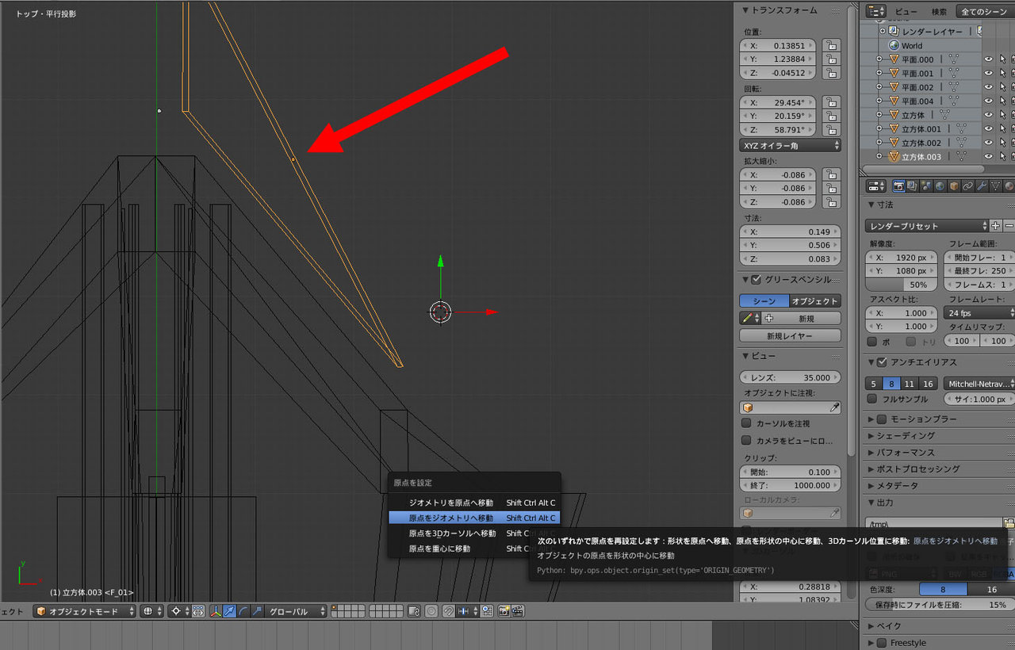Enable the カメラをビューにロック checkbox
The height and width of the screenshot is (650, 1015).
[746, 440]
